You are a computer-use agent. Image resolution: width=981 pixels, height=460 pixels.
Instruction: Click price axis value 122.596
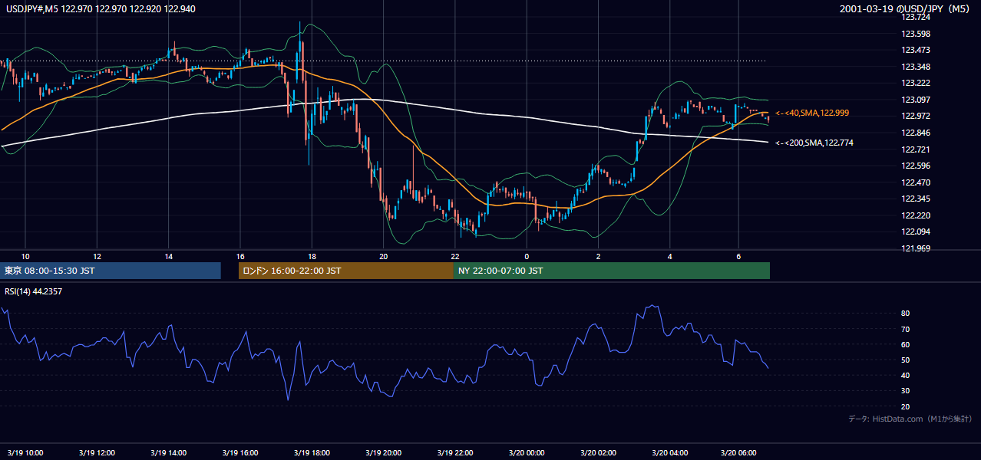click(917, 166)
